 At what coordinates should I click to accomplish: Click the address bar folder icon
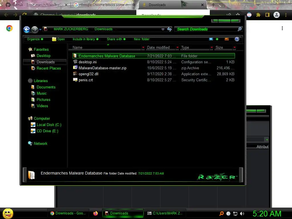[46, 29]
